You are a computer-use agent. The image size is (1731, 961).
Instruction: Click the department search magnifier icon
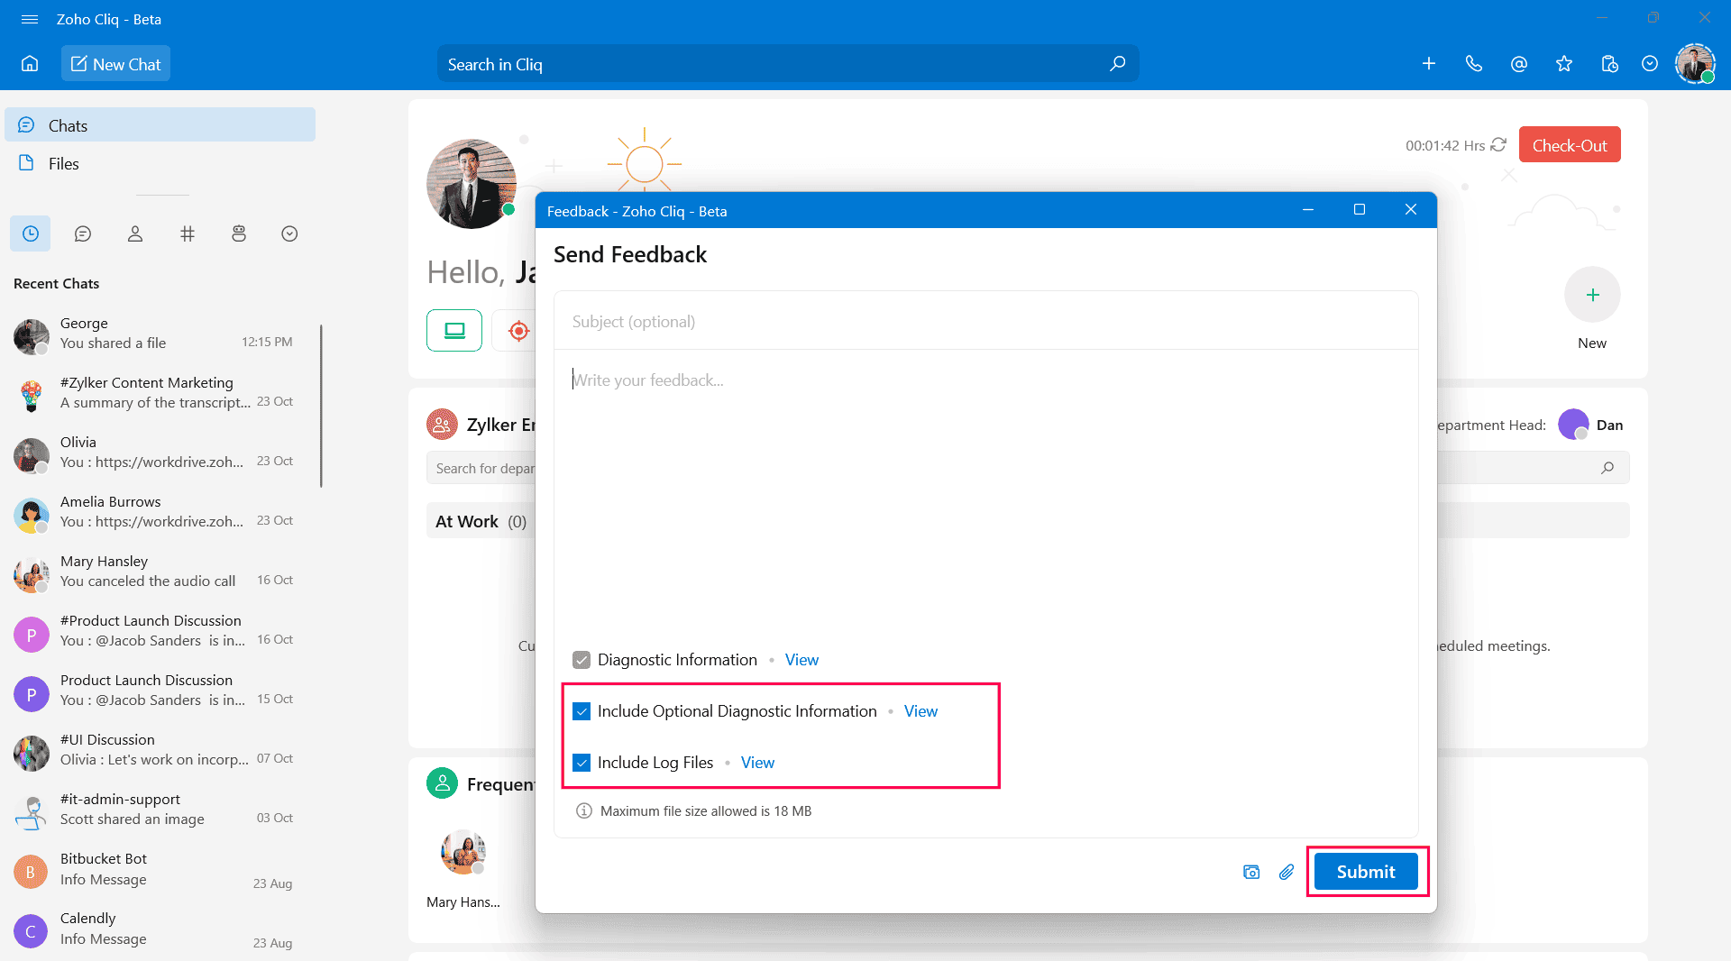[1607, 468]
